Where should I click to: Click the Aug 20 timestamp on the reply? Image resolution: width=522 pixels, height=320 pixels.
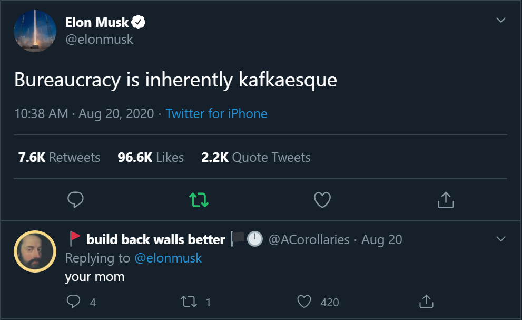pos(382,240)
